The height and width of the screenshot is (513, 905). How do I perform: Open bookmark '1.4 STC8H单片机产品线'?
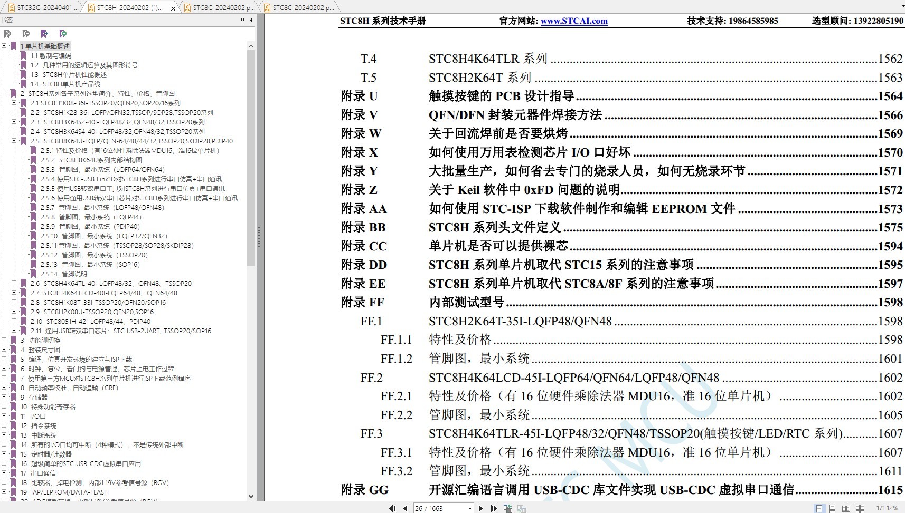[65, 84]
